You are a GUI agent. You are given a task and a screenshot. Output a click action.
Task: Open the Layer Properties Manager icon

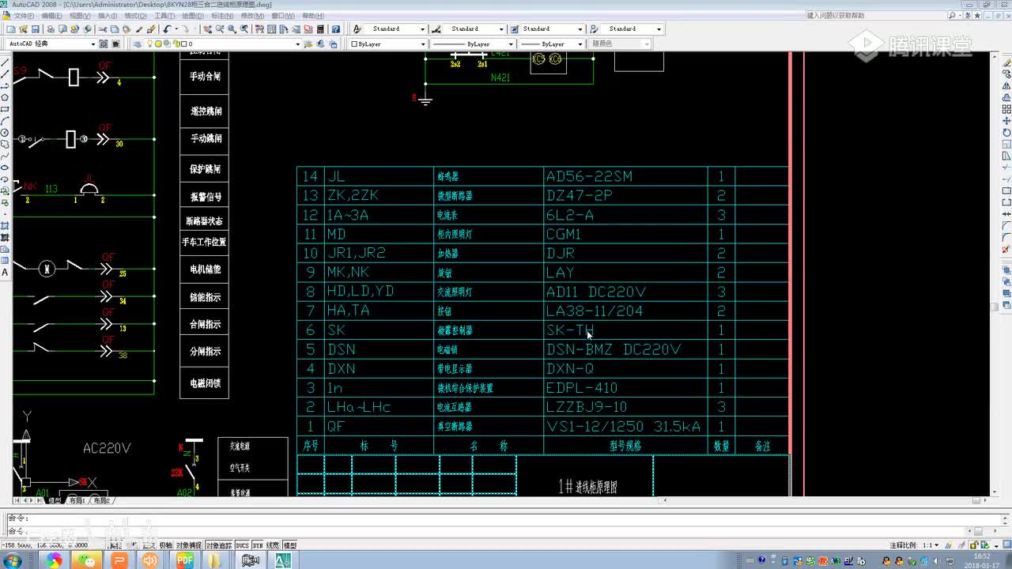click(138, 44)
